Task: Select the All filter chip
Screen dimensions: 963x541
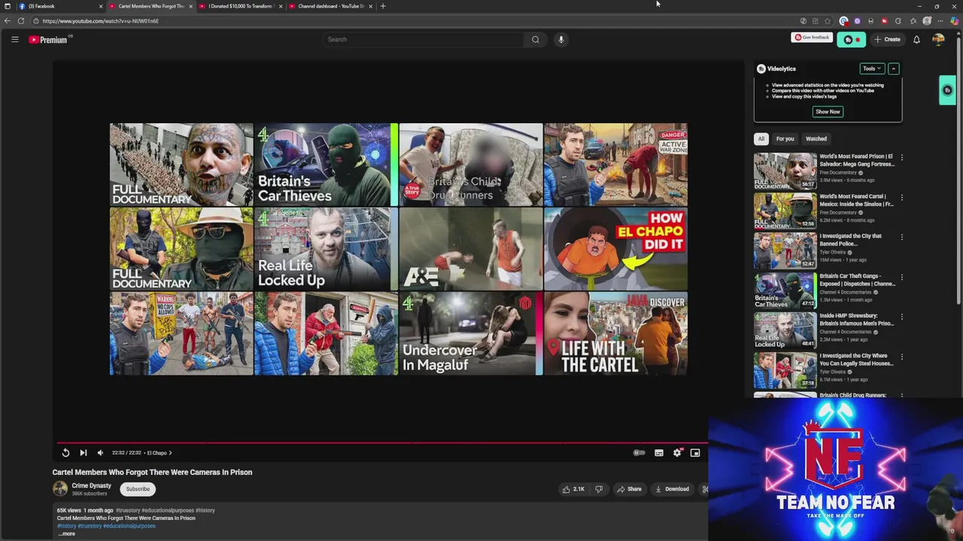Action: click(x=761, y=138)
